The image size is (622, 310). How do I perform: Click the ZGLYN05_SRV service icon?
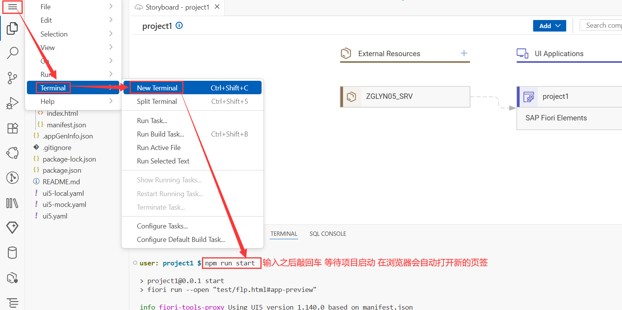pyautogui.click(x=351, y=97)
